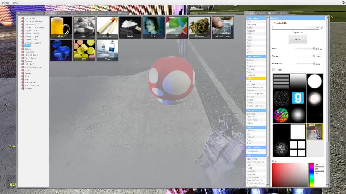Open the Half-Life 2 category
Viewport: 346px width, 194px height.
(29, 64)
